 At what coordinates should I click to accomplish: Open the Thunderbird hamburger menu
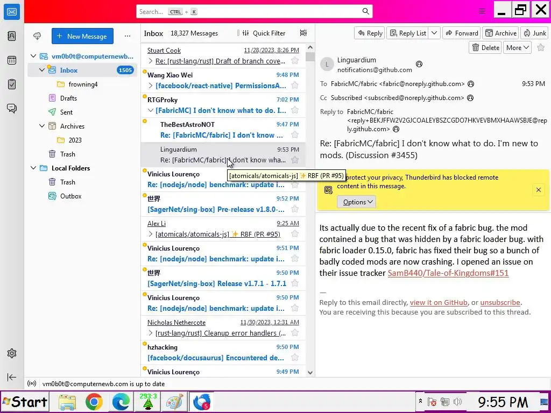pos(482,11)
